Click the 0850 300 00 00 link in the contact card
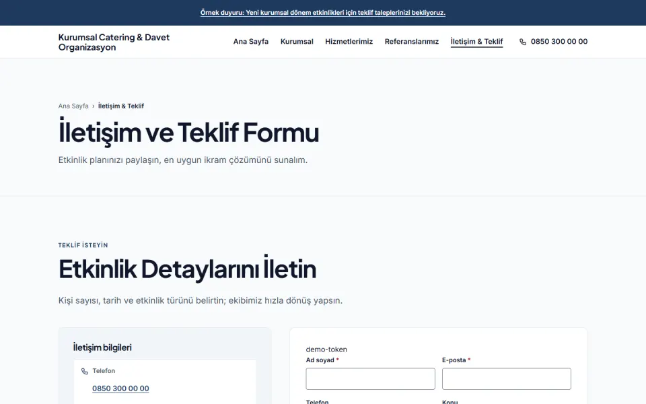Viewport: 646px width, 404px height. (120, 389)
